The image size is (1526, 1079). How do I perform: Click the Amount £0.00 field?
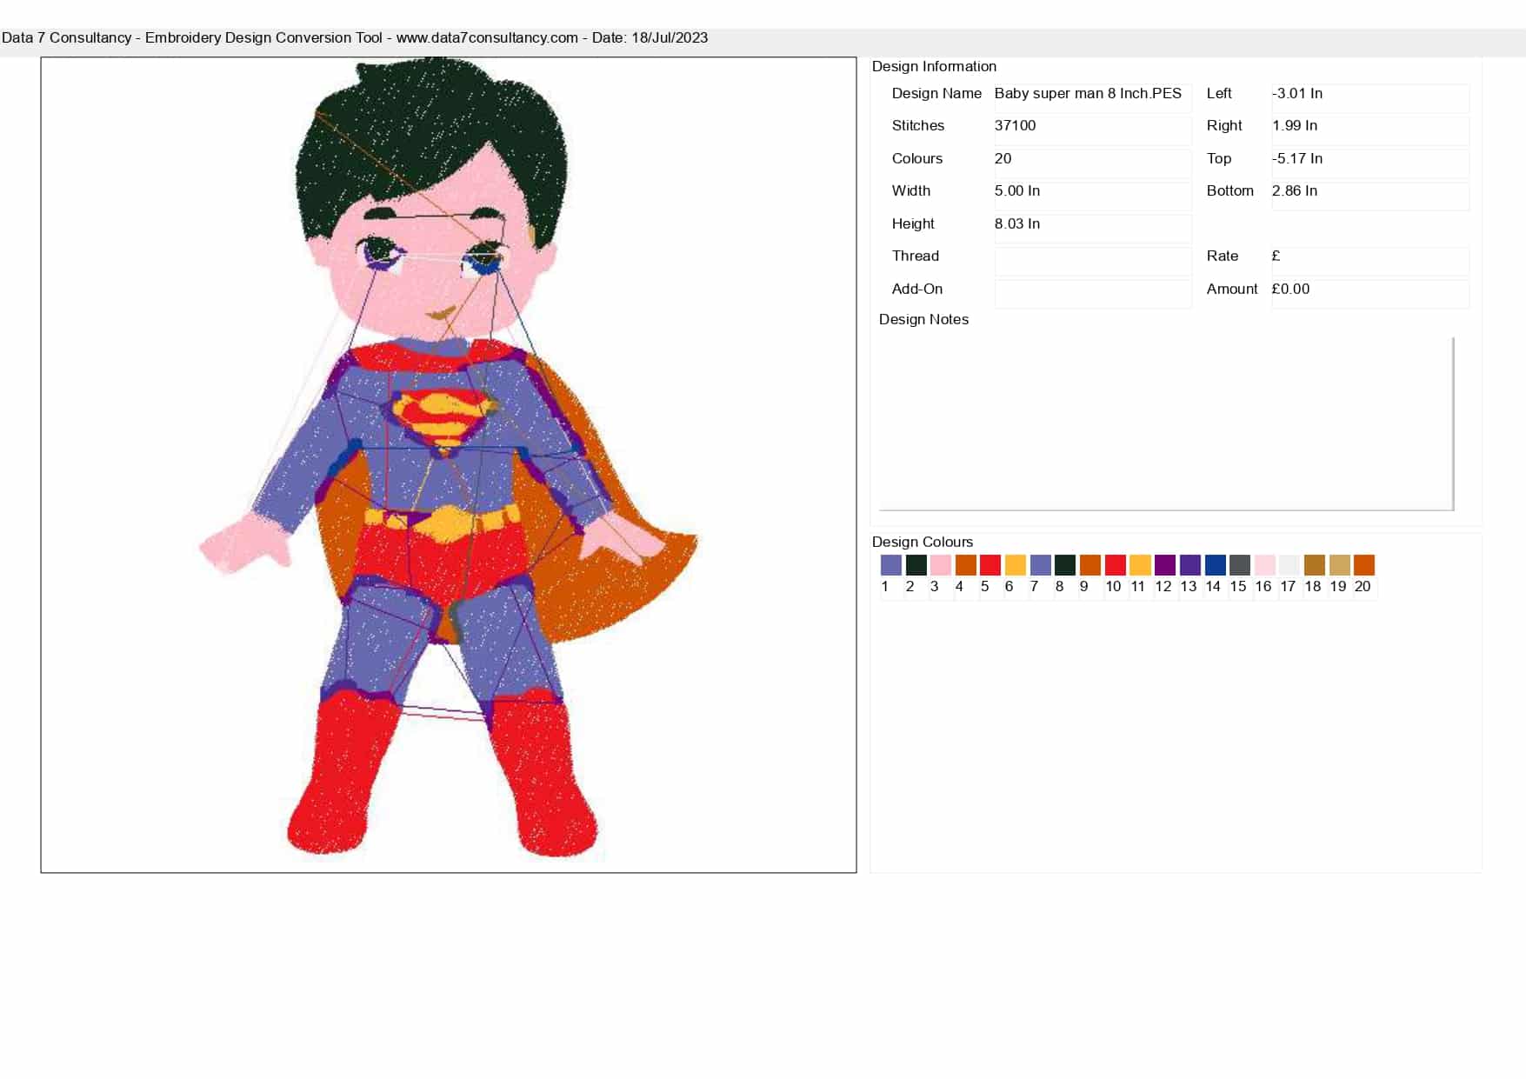pyautogui.click(x=1370, y=294)
